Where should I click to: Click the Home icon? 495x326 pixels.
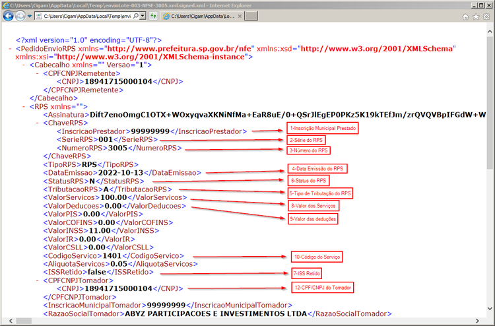click(465, 16)
